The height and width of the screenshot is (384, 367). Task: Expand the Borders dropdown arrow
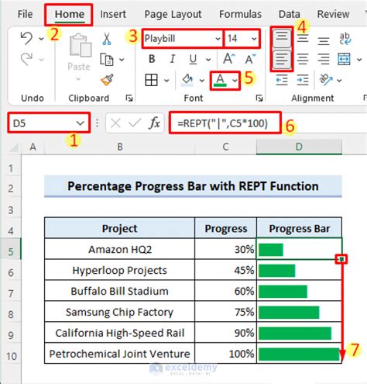(x=166, y=81)
